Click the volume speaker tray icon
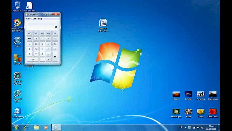This screenshot has width=232, height=131. coord(198,128)
